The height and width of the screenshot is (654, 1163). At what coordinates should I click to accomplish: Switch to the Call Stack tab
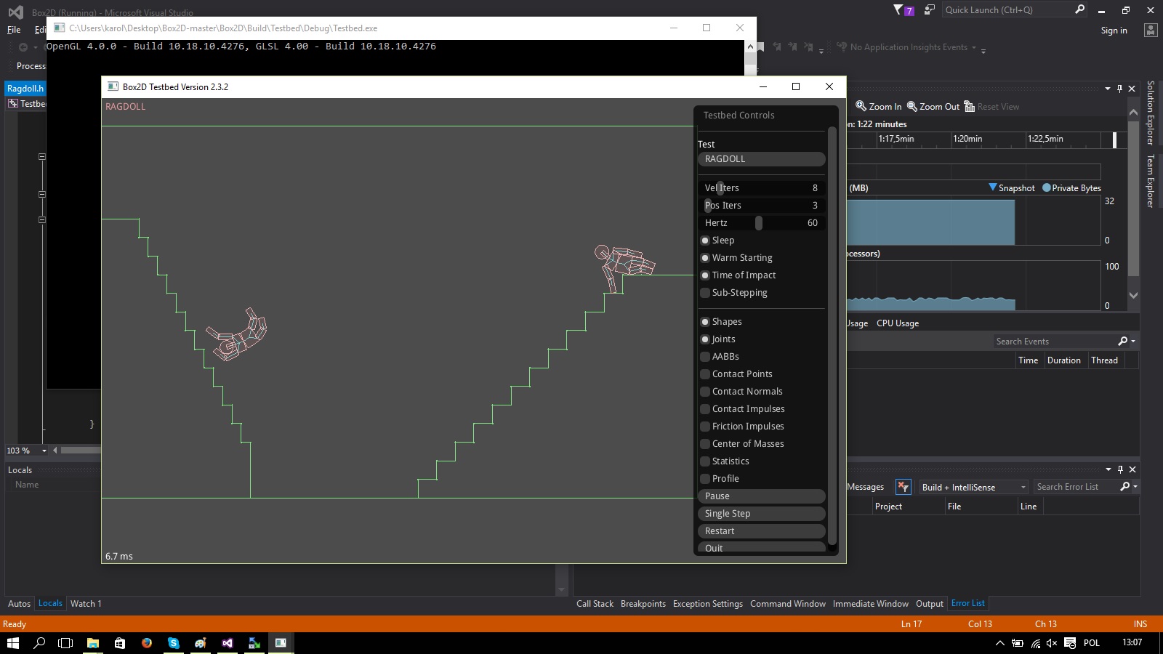(595, 604)
